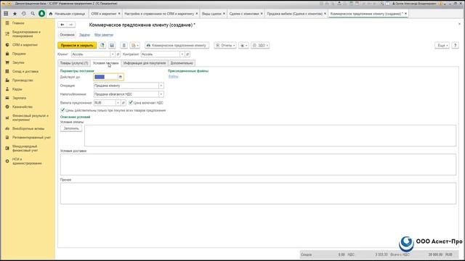Switch to Товары (услуги) tab
The image size is (465, 261).
74,63
